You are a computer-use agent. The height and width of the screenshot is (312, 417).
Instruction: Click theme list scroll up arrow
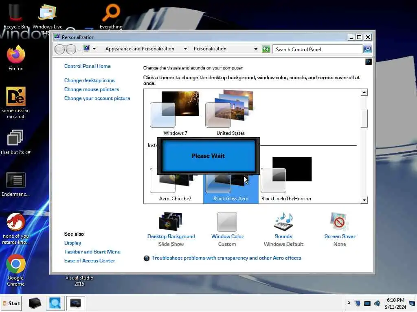pyautogui.click(x=364, y=92)
